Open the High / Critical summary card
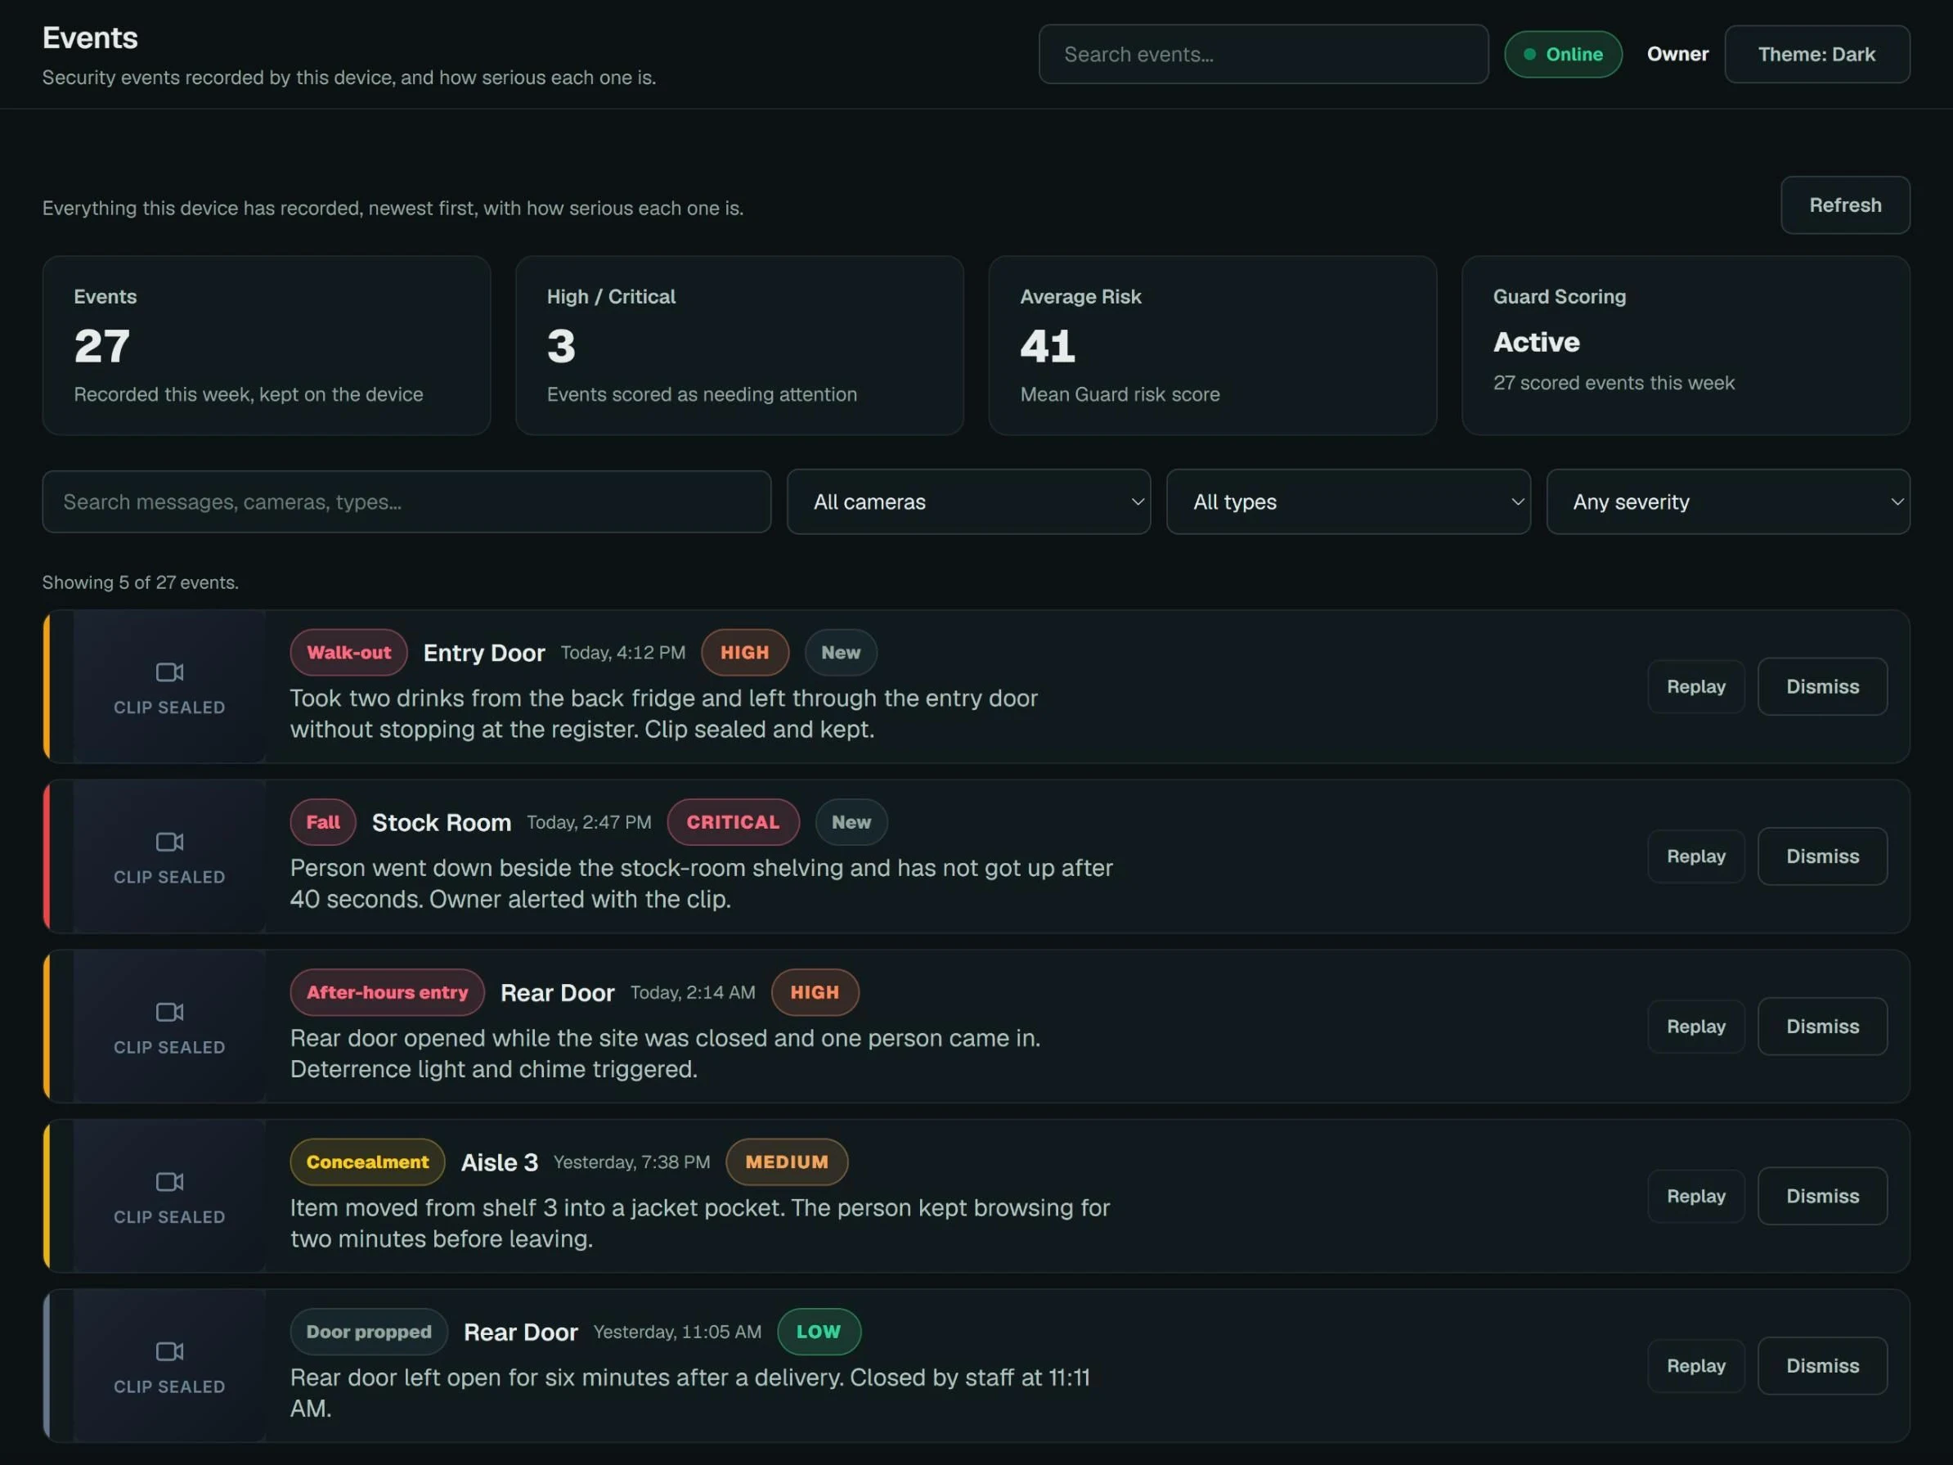This screenshot has height=1465, width=1953. [x=739, y=345]
